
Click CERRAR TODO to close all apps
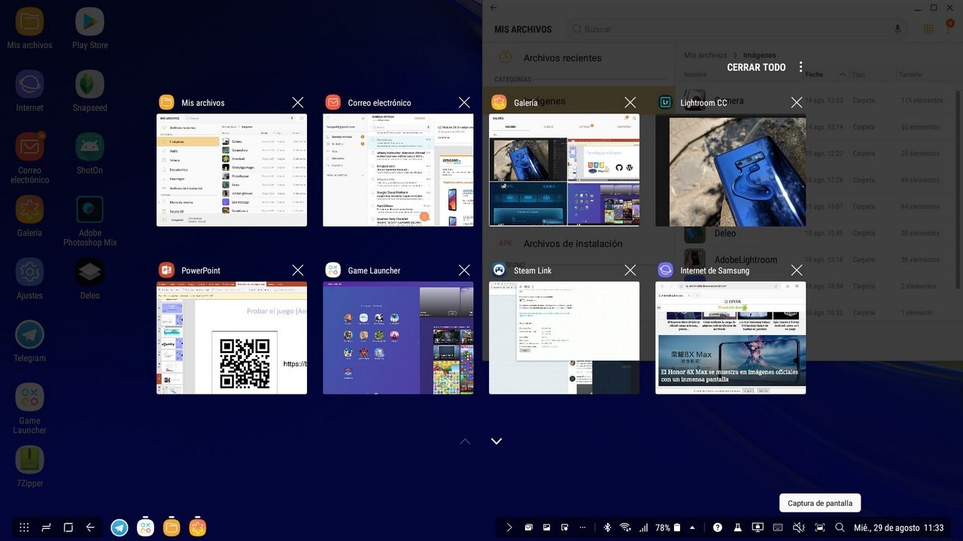[756, 68]
